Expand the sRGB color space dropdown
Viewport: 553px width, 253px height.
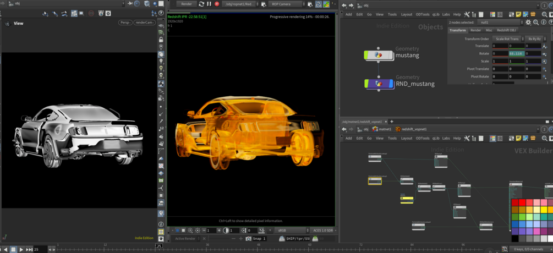(x=292, y=230)
